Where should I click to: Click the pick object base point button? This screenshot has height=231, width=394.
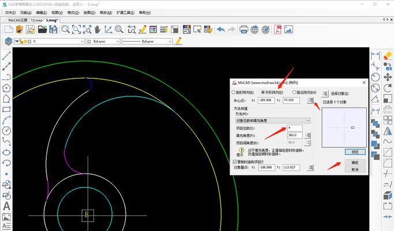coord(310,167)
